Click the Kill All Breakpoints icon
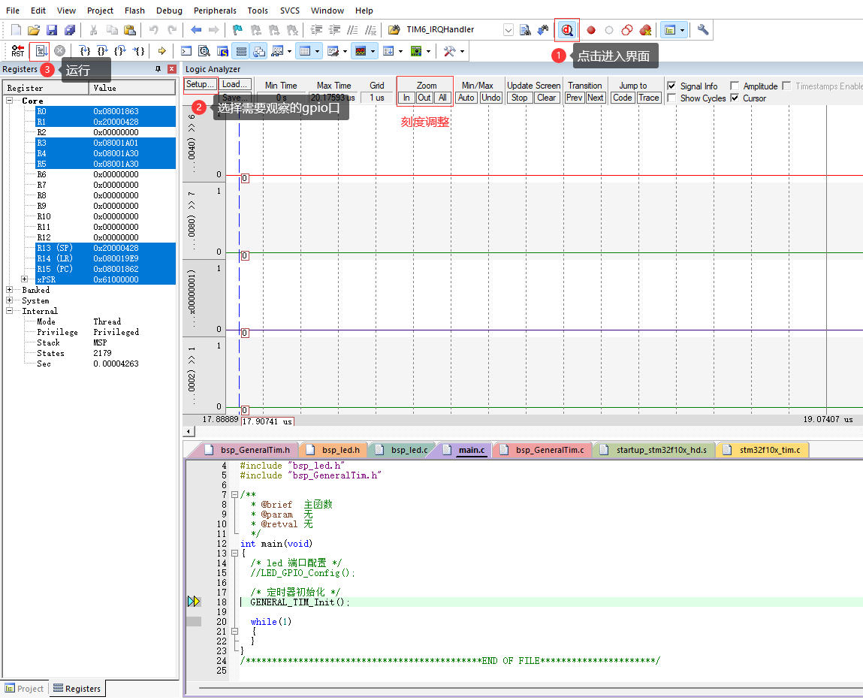863x700 pixels. click(646, 30)
